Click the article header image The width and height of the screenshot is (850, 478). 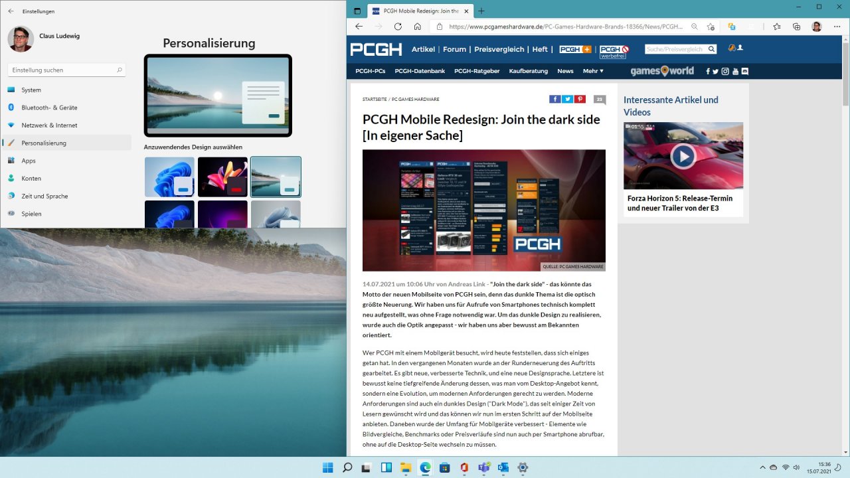[x=484, y=210]
